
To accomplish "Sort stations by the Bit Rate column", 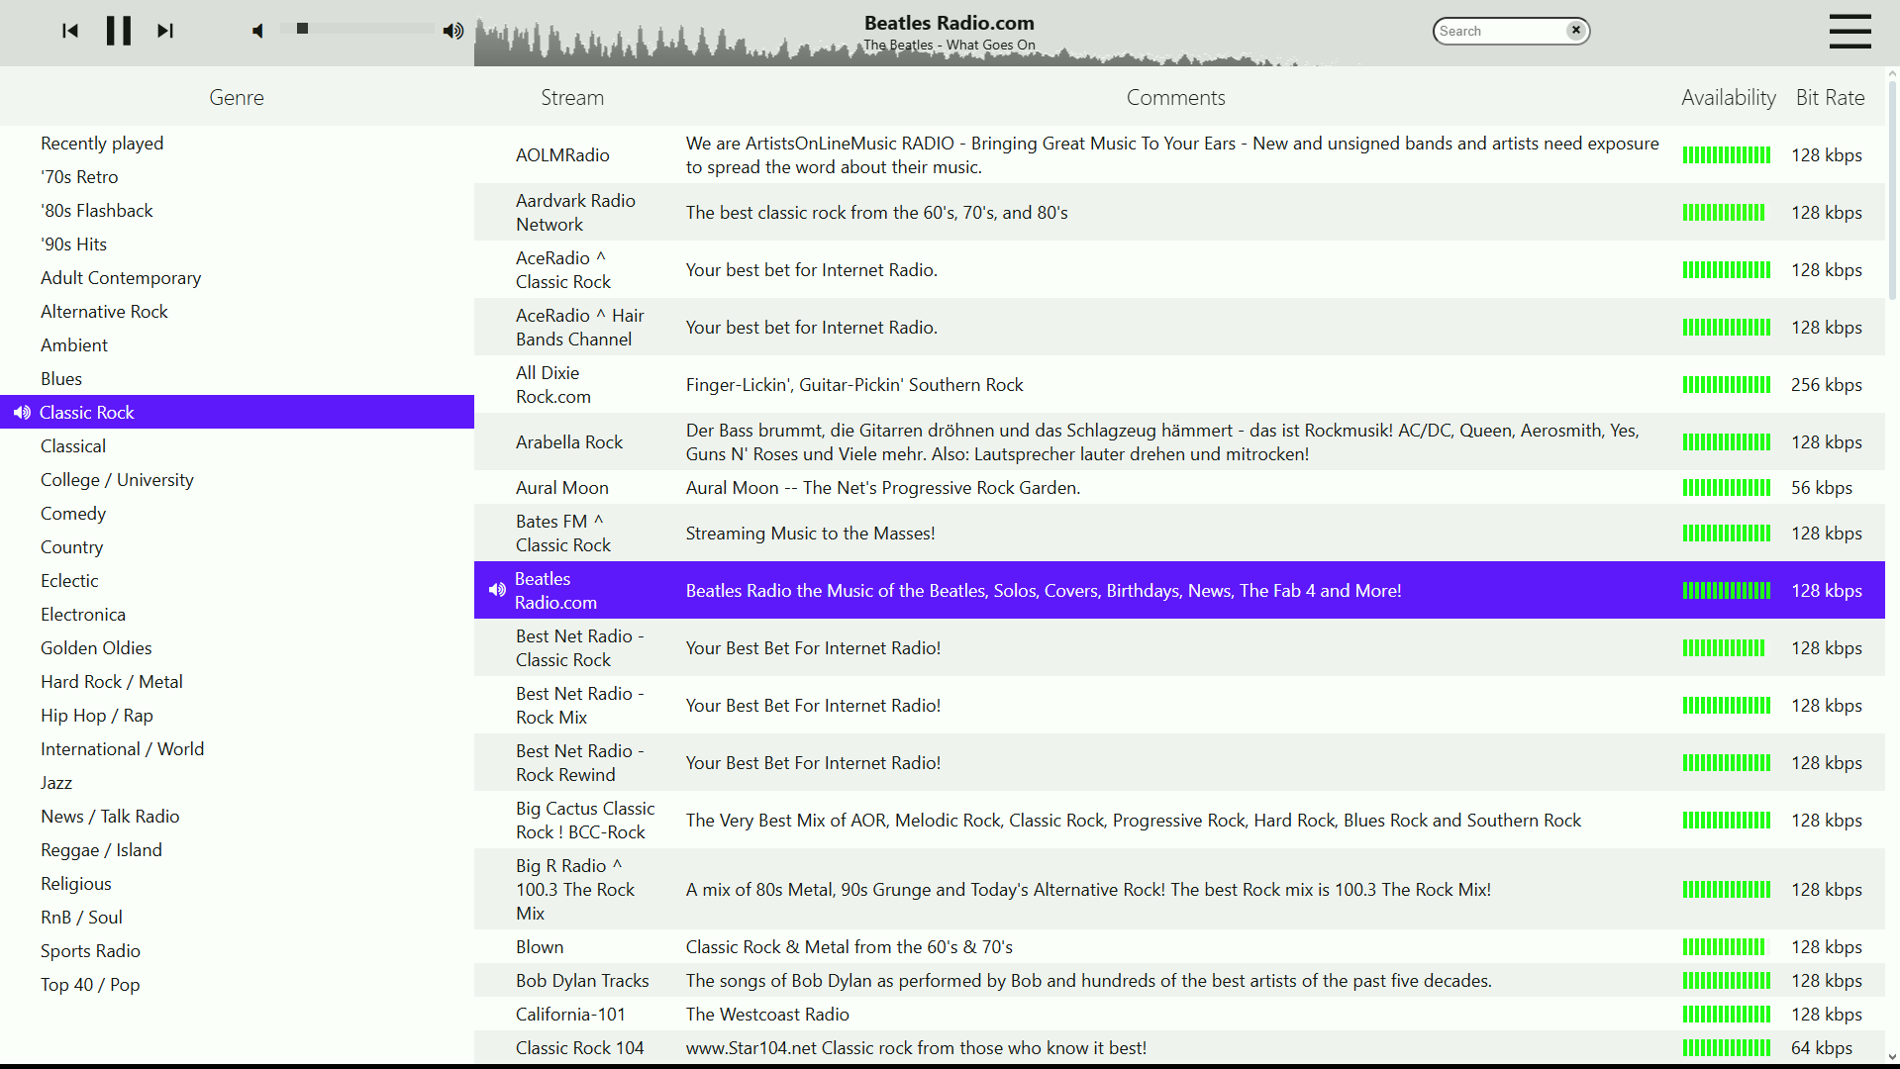I will [x=1829, y=97].
